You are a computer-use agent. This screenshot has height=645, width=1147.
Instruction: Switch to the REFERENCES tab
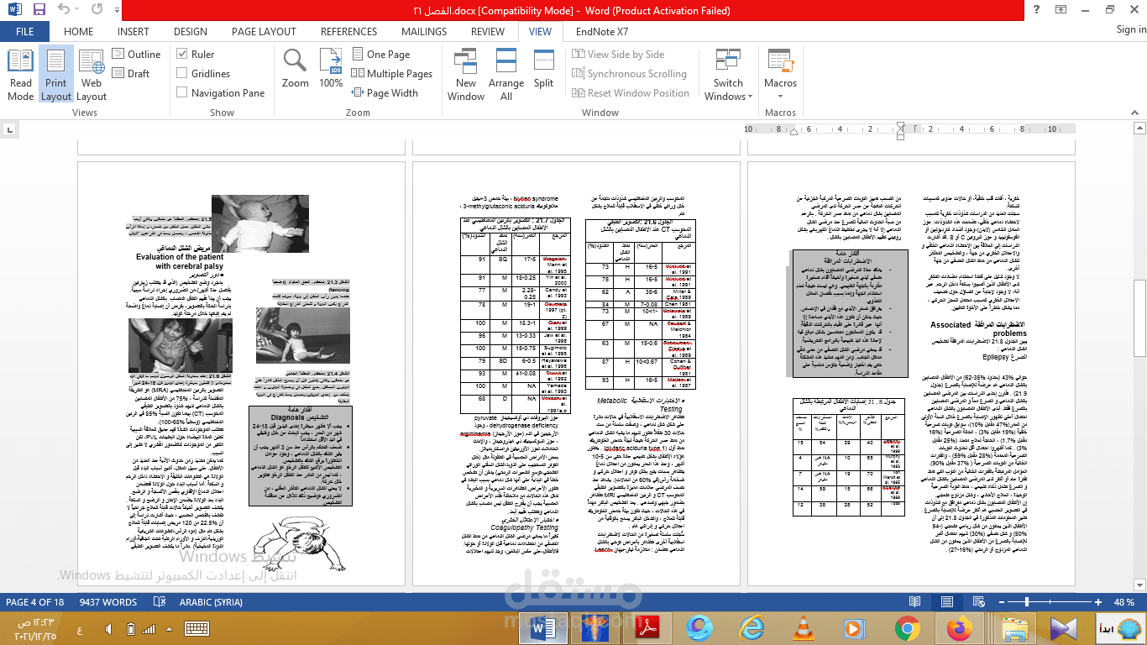click(348, 32)
